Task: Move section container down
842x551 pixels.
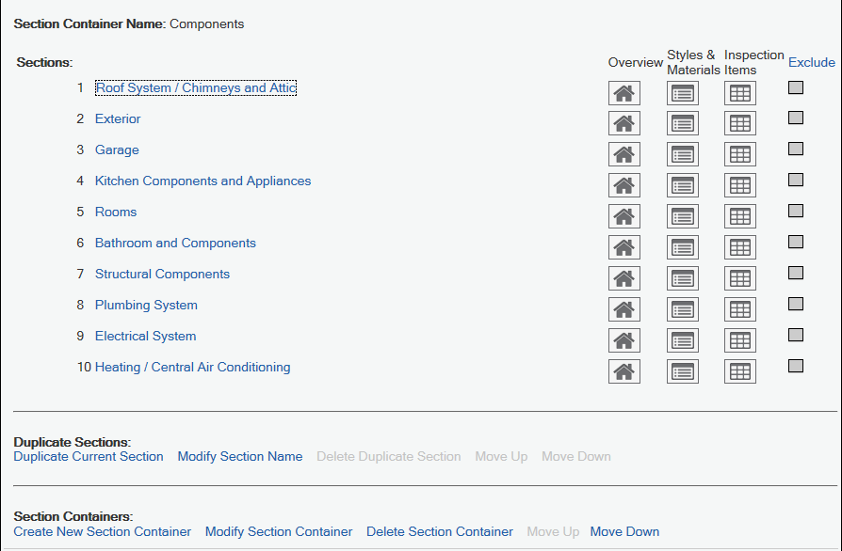Action: click(x=624, y=532)
